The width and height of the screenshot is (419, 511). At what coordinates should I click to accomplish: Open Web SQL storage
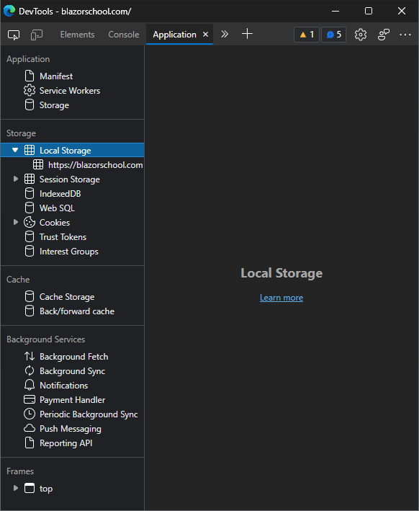tap(57, 208)
